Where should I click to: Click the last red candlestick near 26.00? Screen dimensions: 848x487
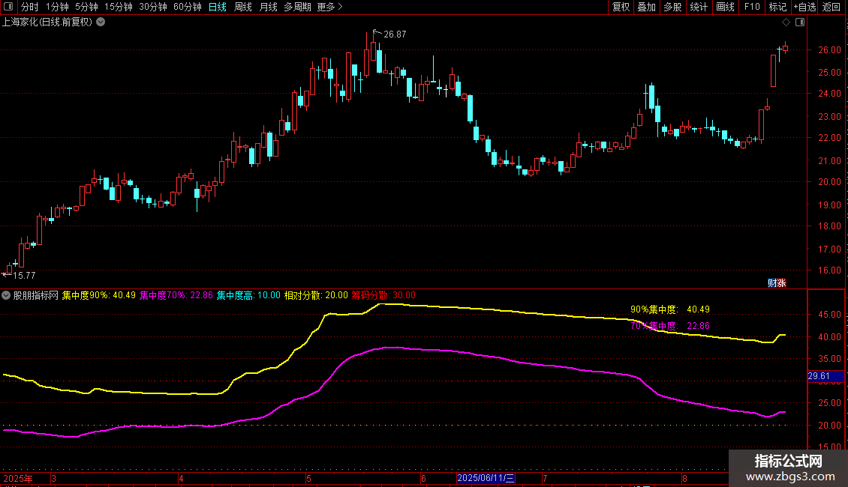[x=785, y=48]
